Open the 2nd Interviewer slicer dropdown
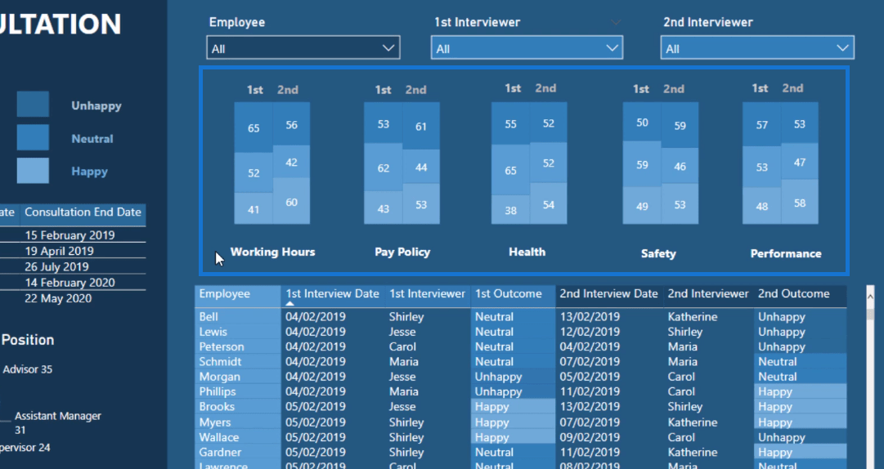The width and height of the screenshot is (884, 469). coord(757,48)
